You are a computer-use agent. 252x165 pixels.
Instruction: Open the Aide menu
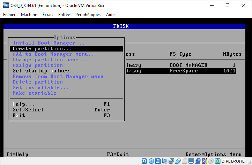111,15
